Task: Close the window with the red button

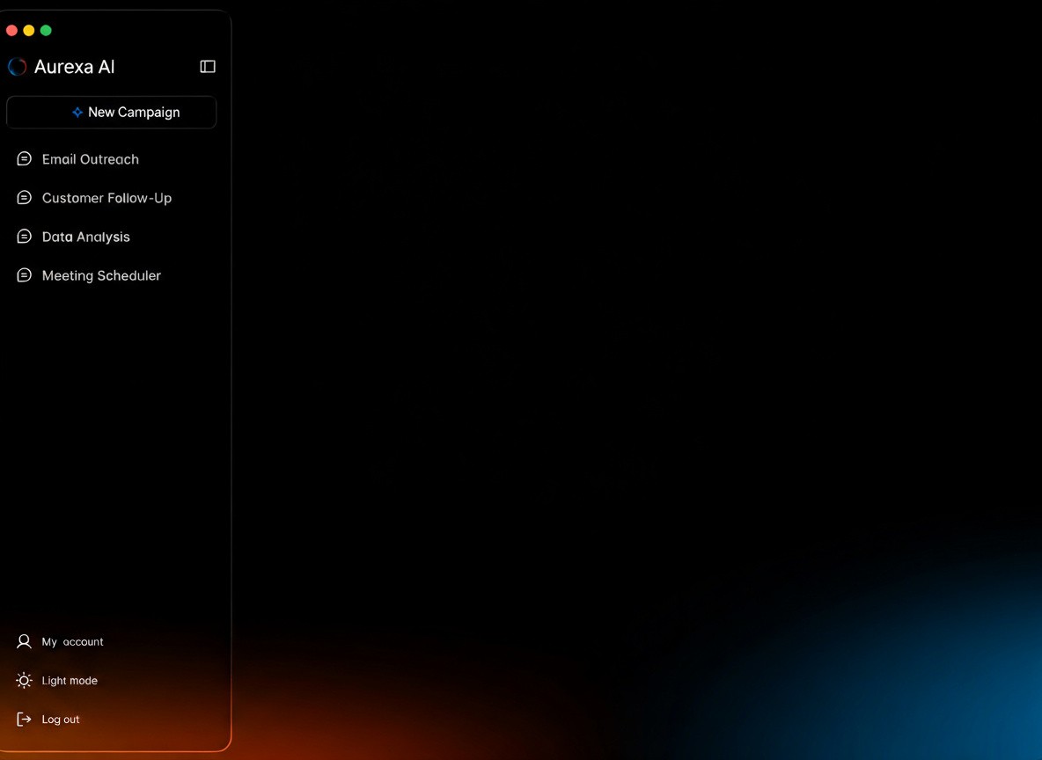Action: click(x=11, y=31)
